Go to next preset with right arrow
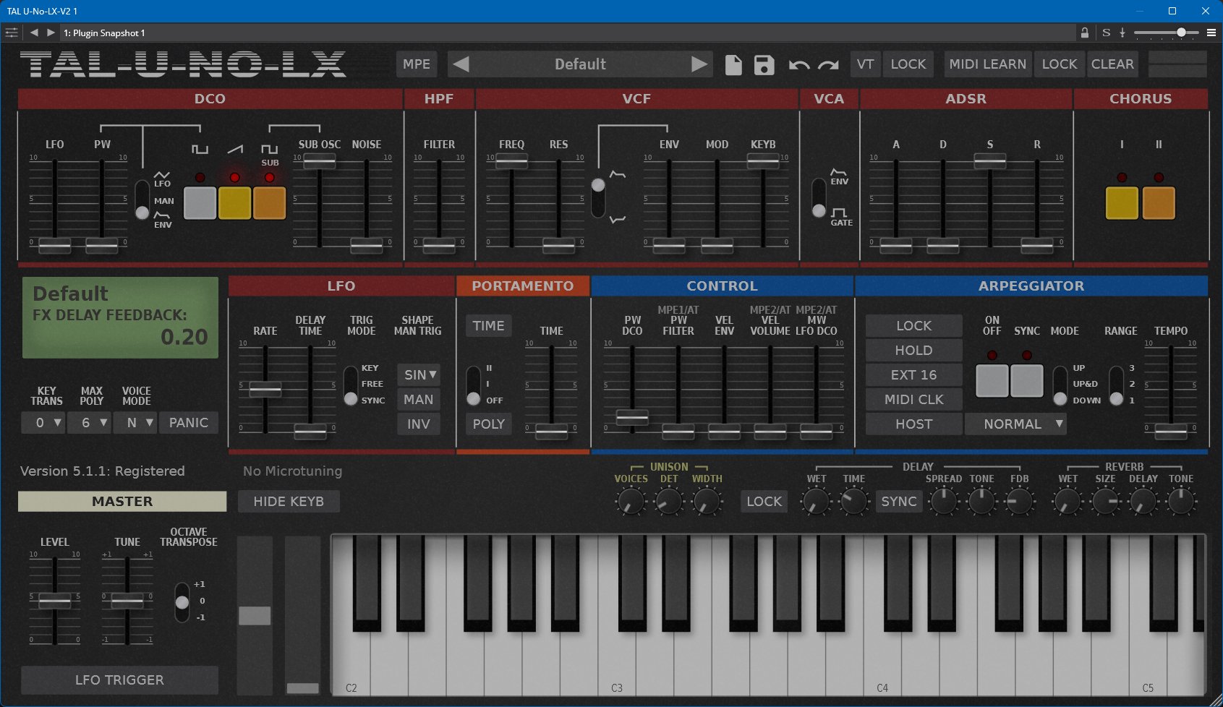 (x=699, y=64)
